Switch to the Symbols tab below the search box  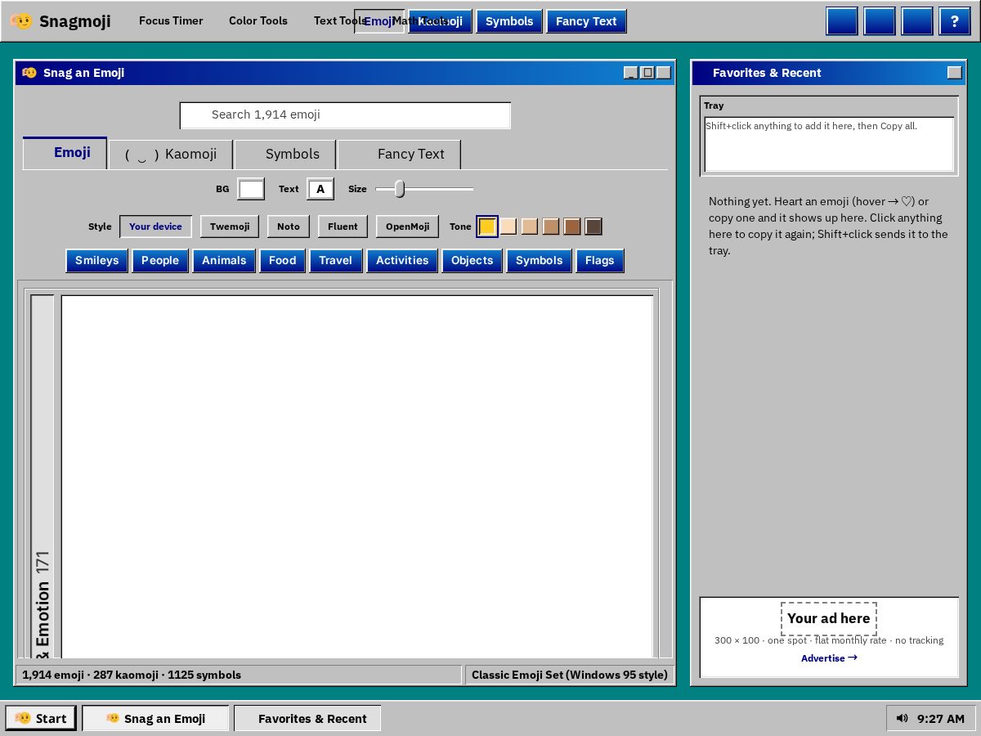pos(285,154)
